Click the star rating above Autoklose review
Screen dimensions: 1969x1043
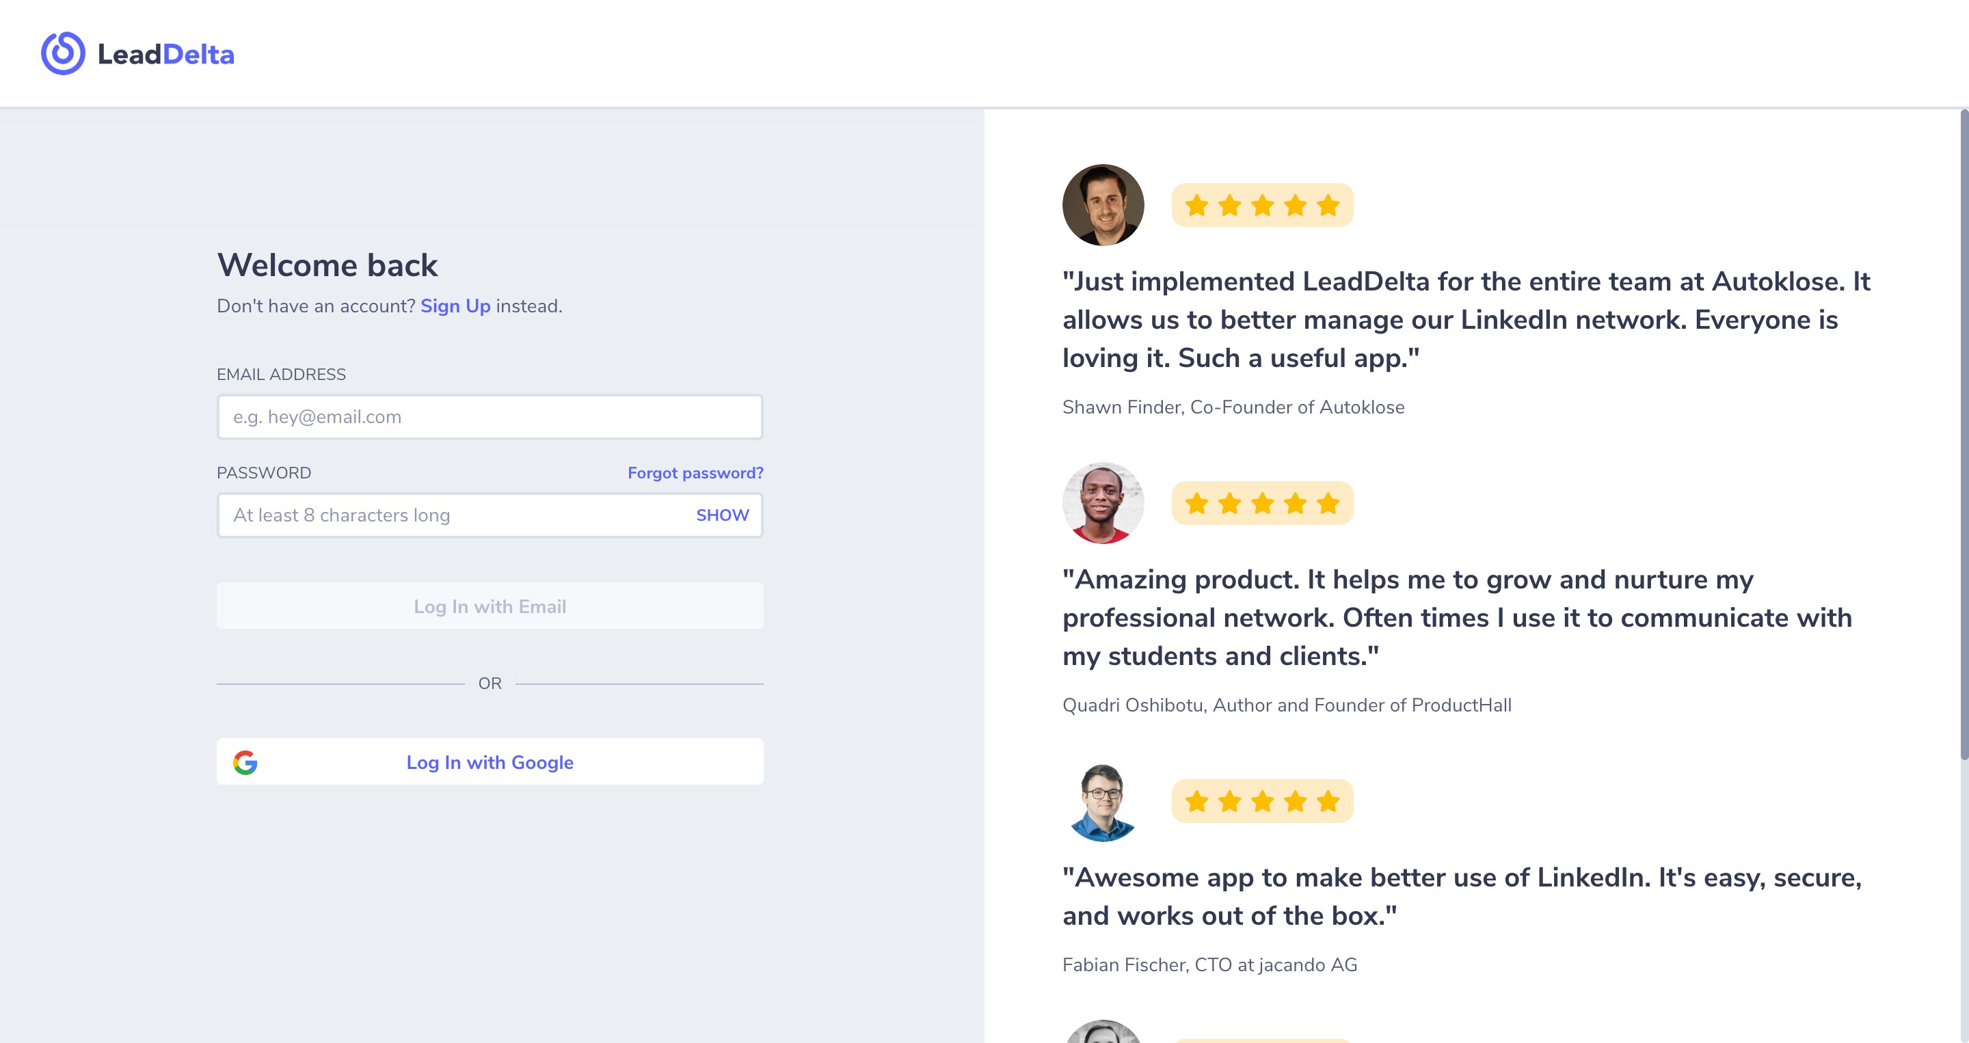(1262, 205)
